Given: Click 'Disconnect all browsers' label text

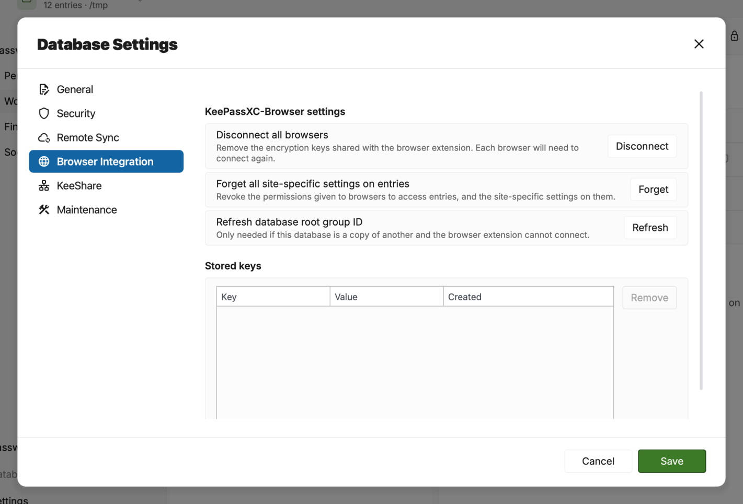Looking at the screenshot, I should tap(272, 135).
